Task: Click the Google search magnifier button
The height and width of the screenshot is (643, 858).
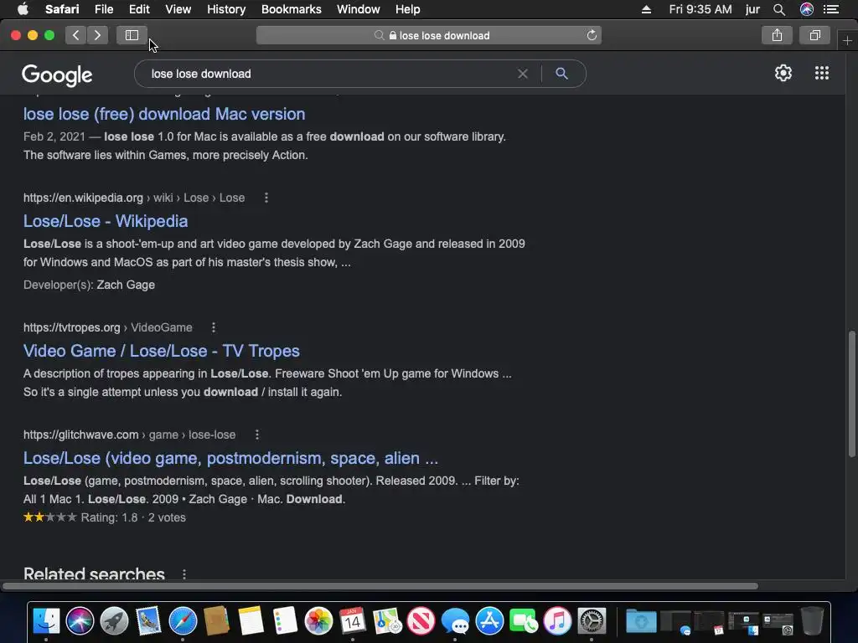Action: point(561,74)
